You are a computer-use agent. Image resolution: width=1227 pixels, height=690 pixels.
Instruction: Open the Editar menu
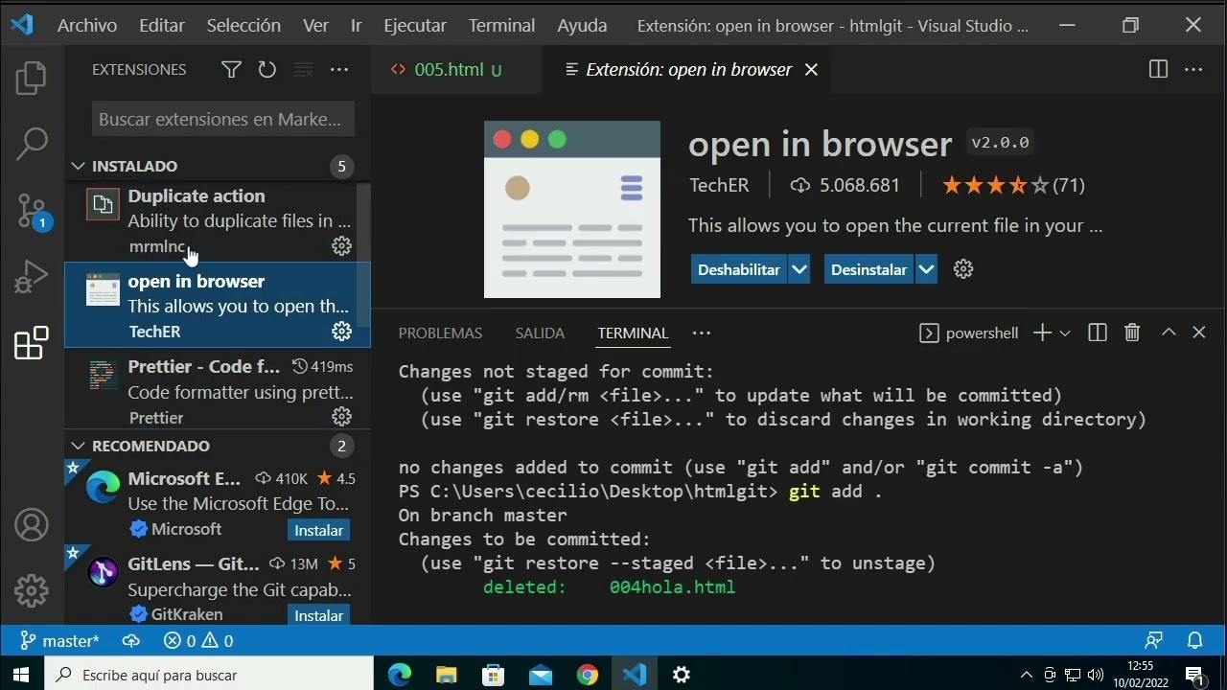tap(162, 26)
